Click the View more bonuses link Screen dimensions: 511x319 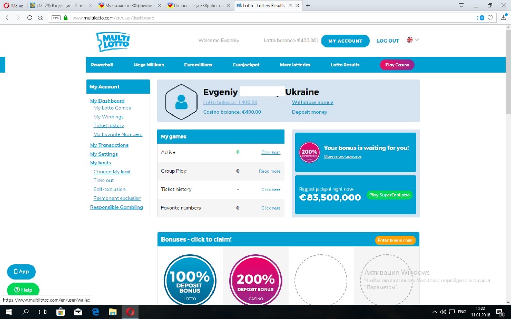pyautogui.click(x=342, y=156)
